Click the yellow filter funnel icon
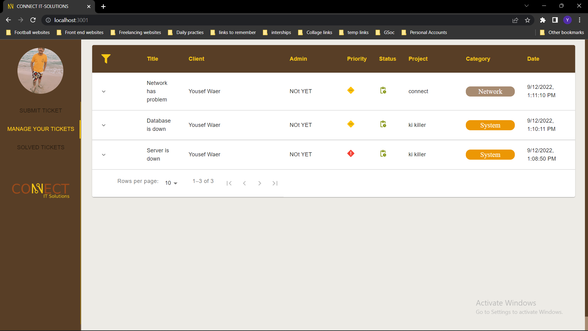588x331 pixels. tap(106, 59)
